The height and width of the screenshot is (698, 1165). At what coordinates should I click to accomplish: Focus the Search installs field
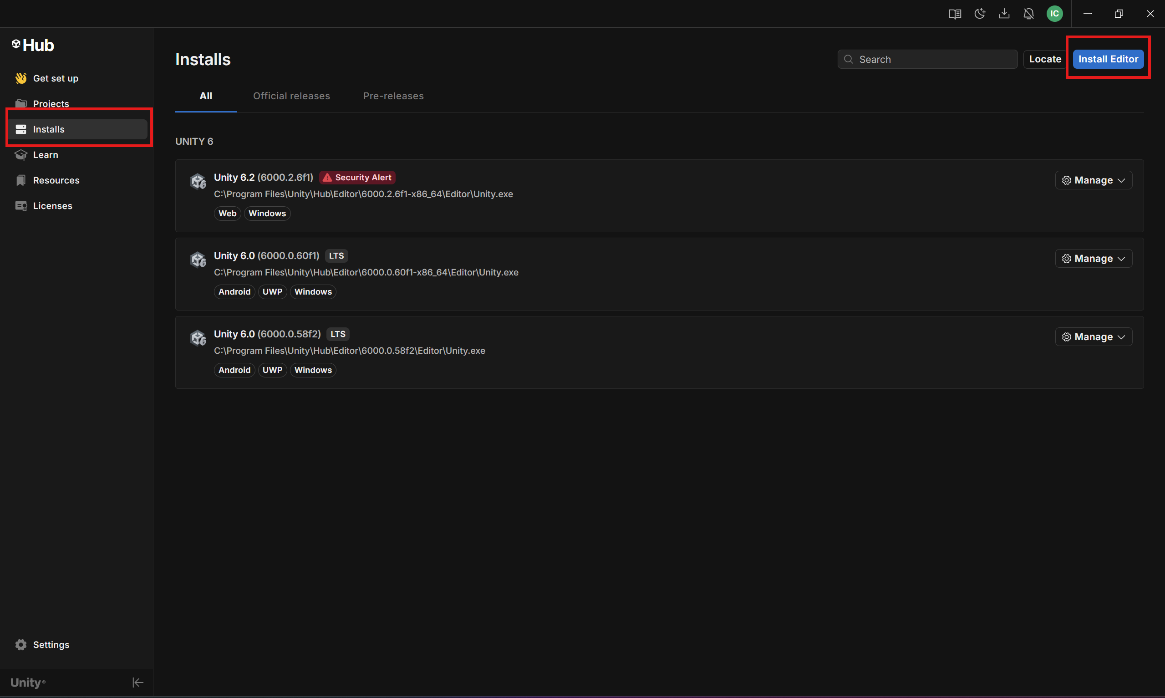pos(933,59)
